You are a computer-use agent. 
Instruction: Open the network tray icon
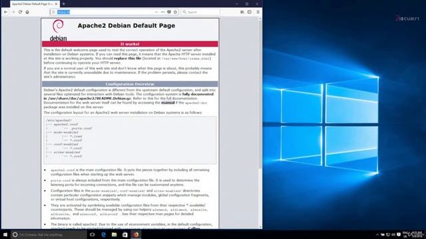point(388,234)
